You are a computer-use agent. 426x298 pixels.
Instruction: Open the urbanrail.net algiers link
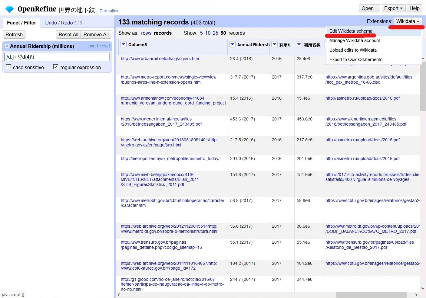pyautogui.click(x=160, y=59)
